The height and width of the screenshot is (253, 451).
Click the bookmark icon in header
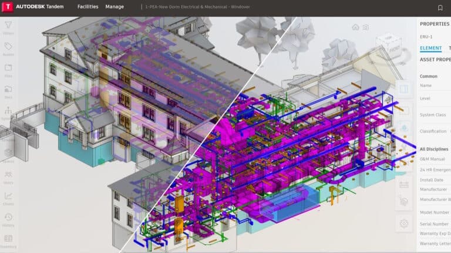tap(440, 8)
